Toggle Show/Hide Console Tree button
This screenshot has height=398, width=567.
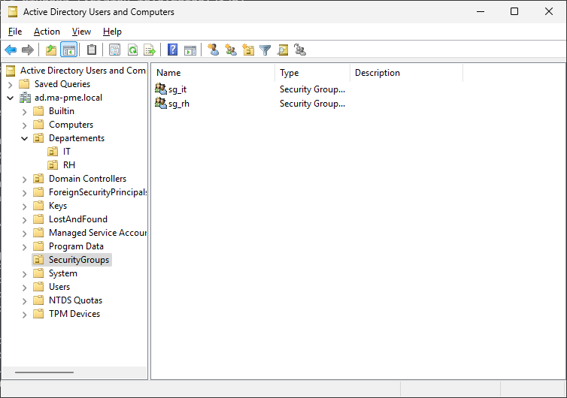point(68,50)
